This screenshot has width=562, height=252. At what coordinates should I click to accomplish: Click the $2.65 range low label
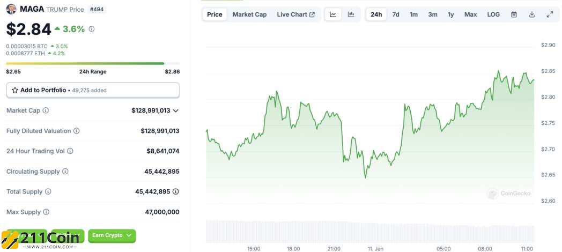(13, 72)
